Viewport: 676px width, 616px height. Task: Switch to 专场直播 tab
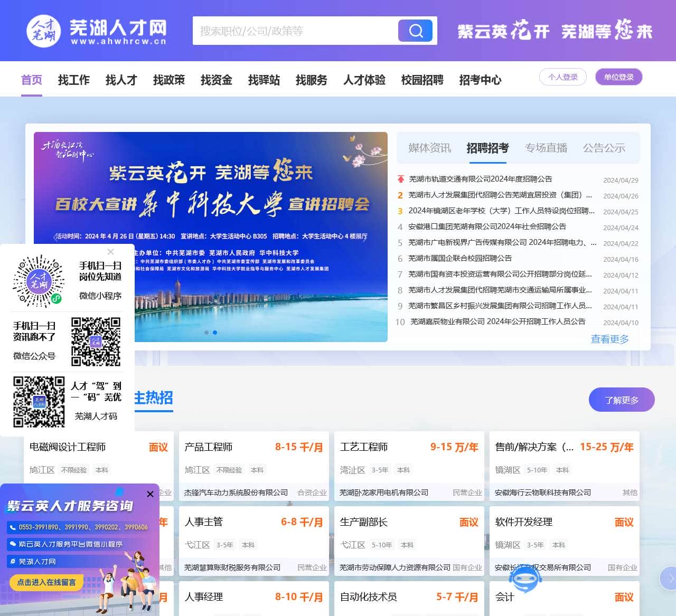point(546,148)
